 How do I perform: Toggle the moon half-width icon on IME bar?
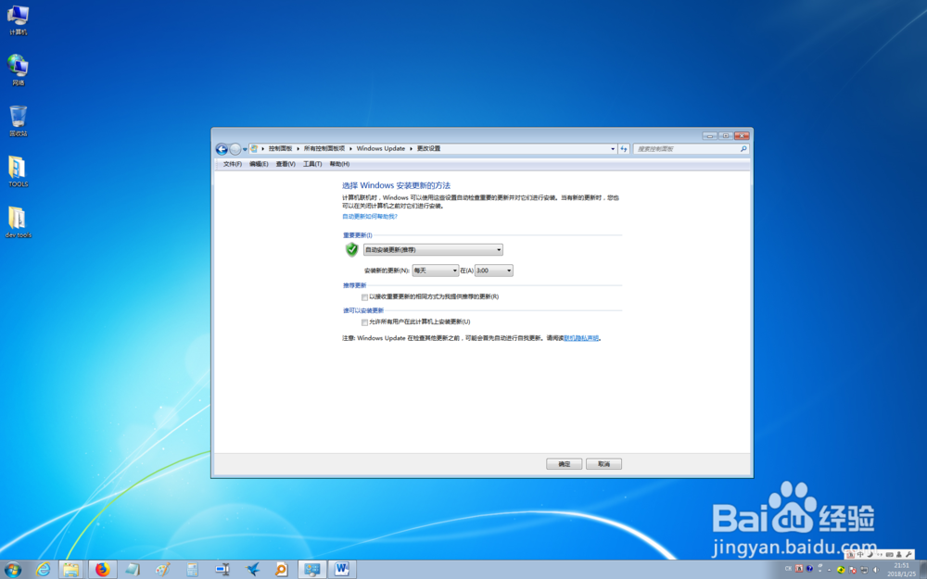coord(870,554)
